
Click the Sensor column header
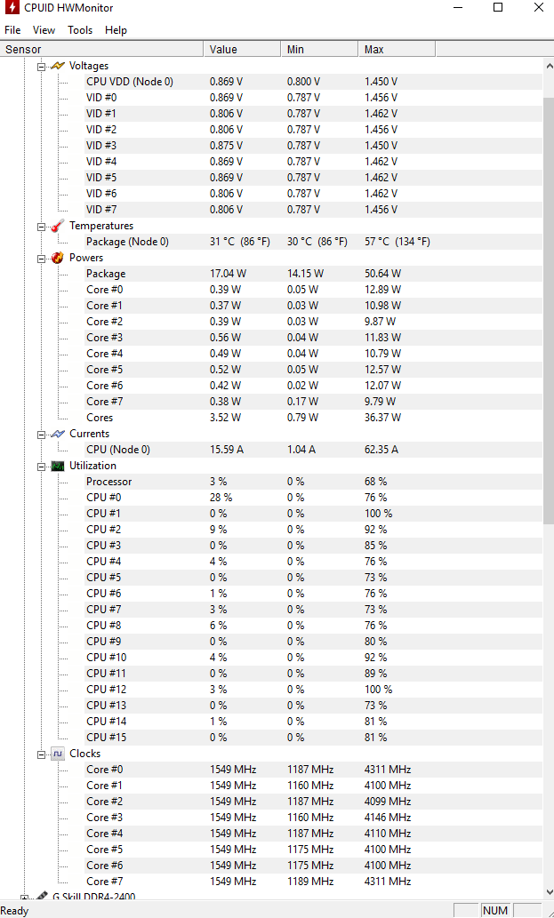pyautogui.click(x=102, y=49)
